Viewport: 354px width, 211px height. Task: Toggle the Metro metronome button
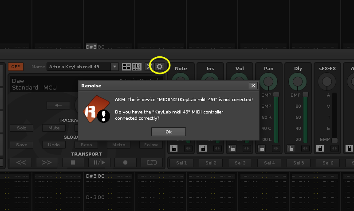tap(119, 145)
